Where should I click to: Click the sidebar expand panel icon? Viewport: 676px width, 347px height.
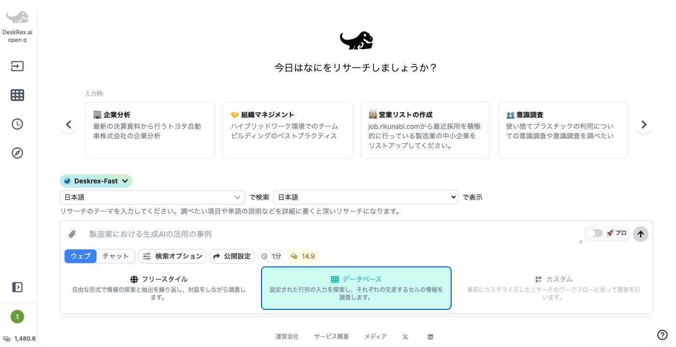click(17, 287)
